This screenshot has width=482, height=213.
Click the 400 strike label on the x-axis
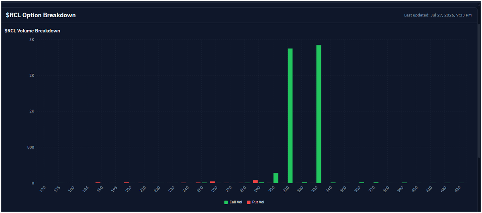tap(414, 189)
